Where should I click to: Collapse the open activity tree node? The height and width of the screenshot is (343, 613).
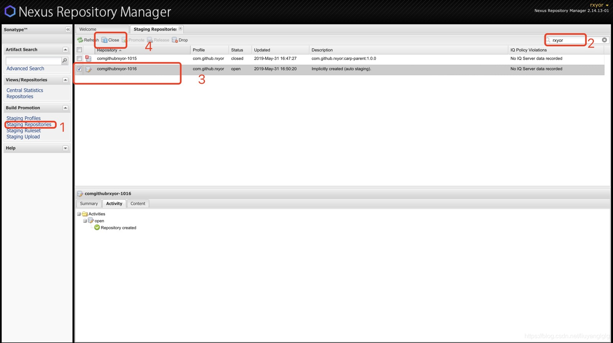85,221
